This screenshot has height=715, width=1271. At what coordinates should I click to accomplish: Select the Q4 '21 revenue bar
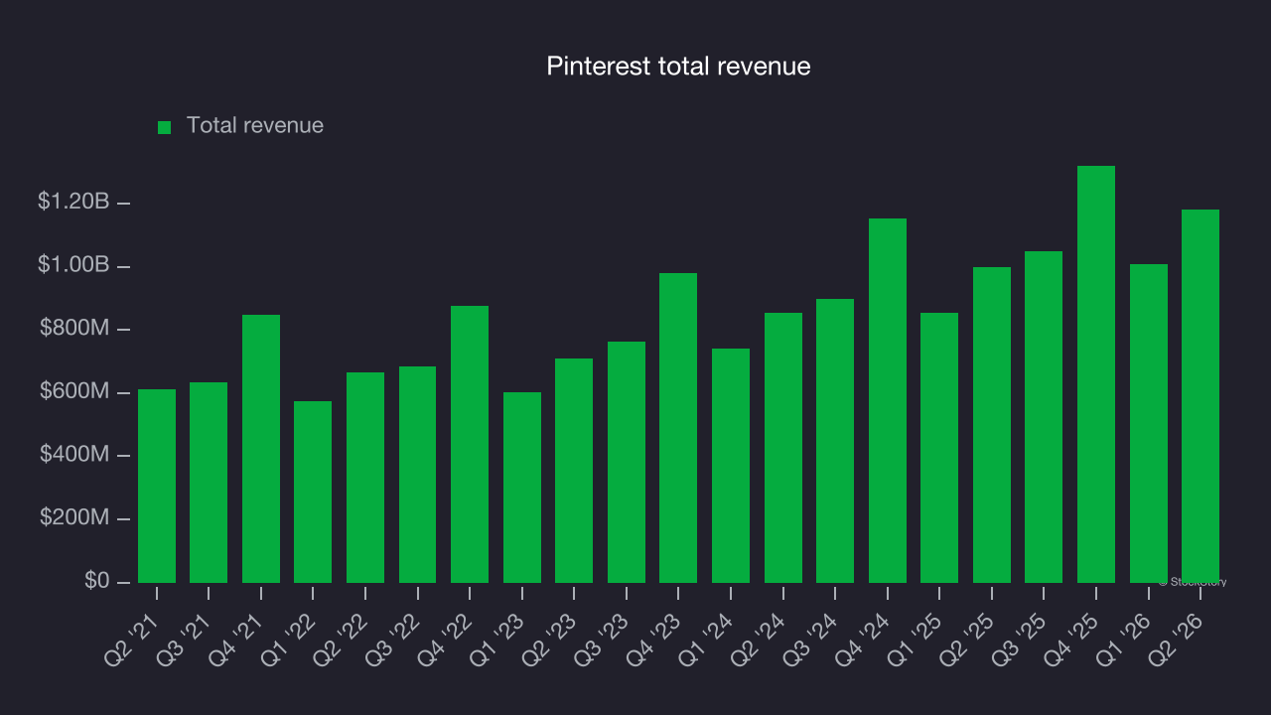point(261,449)
